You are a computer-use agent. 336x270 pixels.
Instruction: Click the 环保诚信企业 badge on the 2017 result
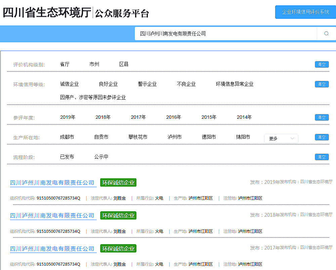(x=118, y=249)
